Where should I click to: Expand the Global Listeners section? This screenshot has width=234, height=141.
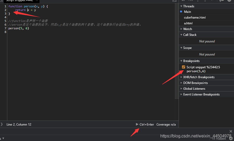206,89
